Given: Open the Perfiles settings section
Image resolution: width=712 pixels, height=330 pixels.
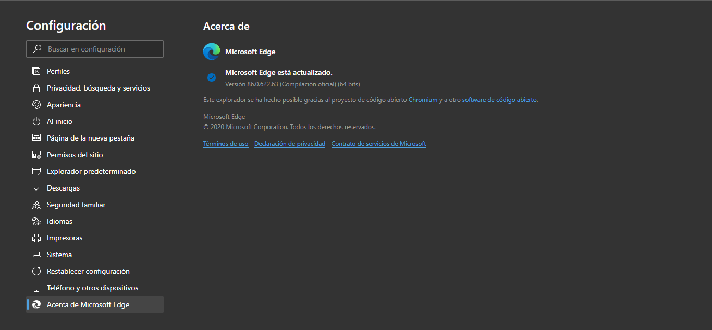Looking at the screenshot, I should (95, 71).
